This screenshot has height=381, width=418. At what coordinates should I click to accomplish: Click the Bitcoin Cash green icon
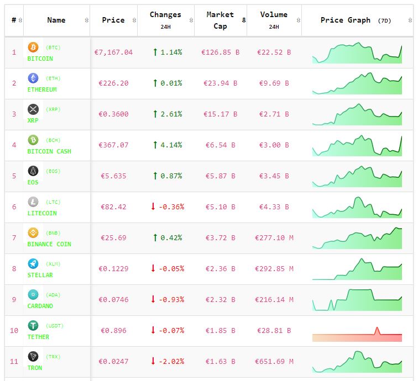pos(33,140)
